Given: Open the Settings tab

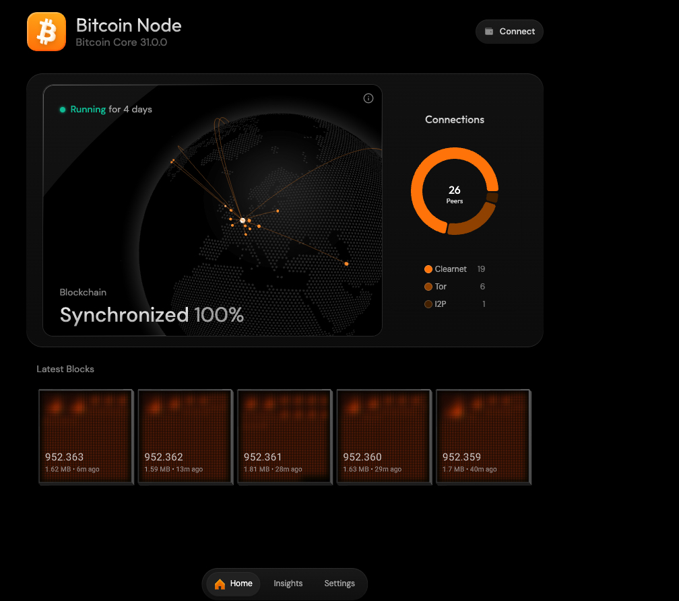Looking at the screenshot, I should coord(339,584).
